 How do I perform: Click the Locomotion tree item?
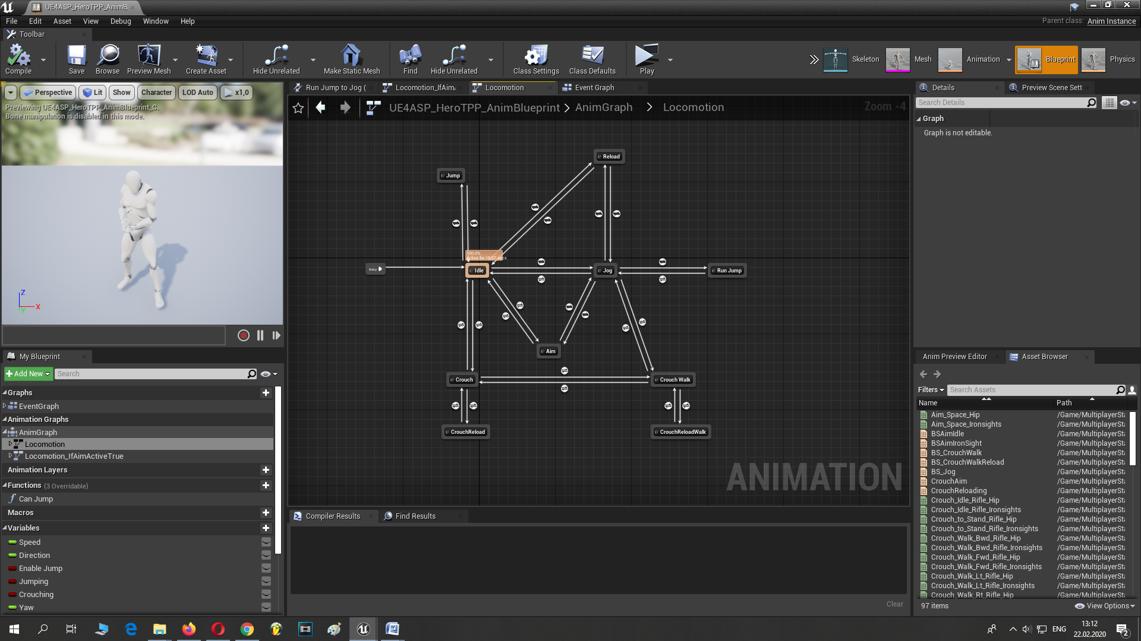point(45,444)
